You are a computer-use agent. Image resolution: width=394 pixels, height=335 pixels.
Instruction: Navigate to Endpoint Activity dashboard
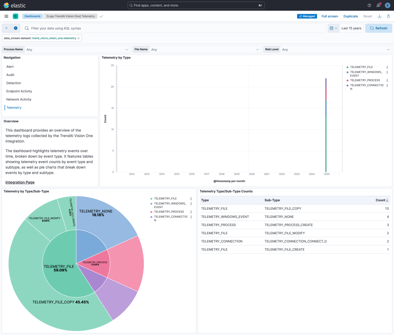click(x=19, y=91)
